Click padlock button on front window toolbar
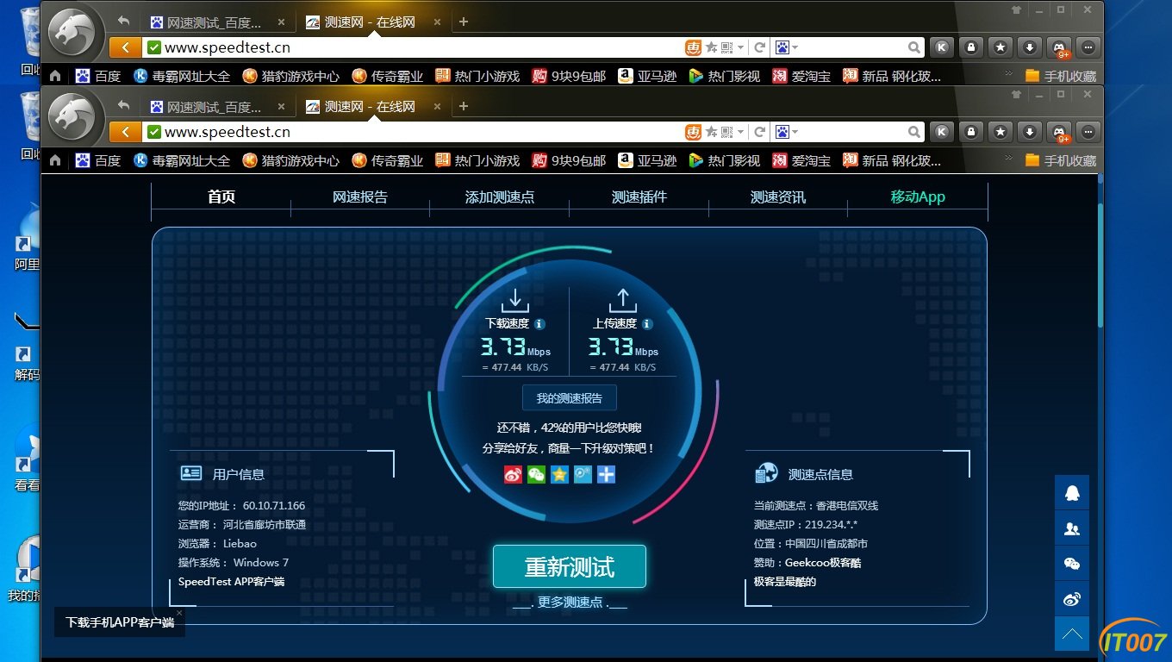Image resolution: width=1172 pixels, height=662 pixels. pyautogui.click(x=971, y=132)
